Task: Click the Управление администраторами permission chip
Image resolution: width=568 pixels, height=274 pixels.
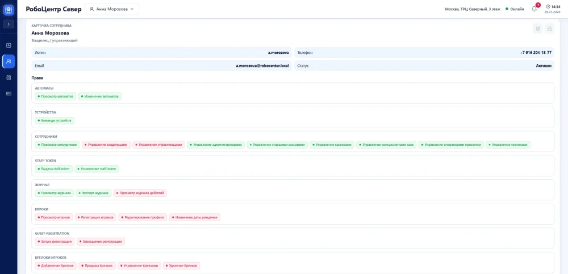Action: coord(216,145)
